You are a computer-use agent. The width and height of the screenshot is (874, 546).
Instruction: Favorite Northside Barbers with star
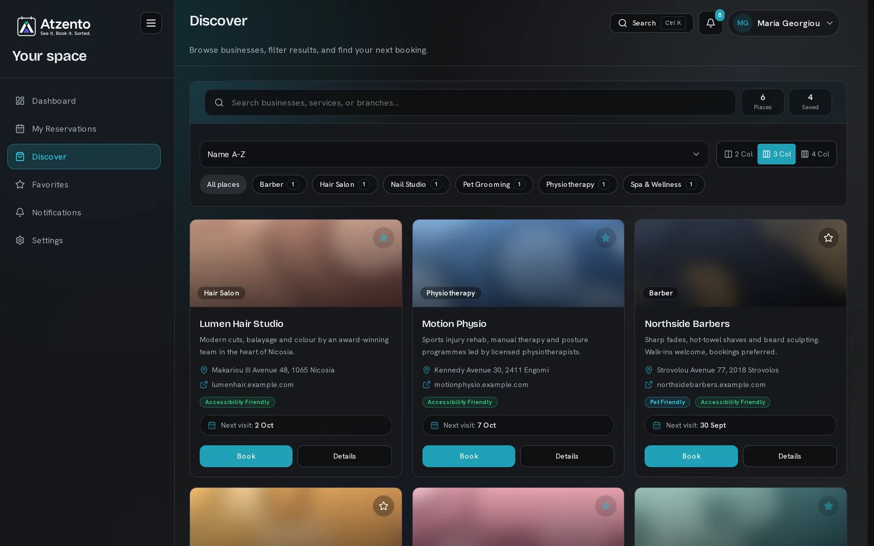(x=828, y=238)
